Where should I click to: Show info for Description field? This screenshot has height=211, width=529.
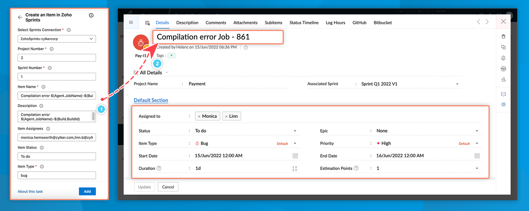(x=41, y=106)
